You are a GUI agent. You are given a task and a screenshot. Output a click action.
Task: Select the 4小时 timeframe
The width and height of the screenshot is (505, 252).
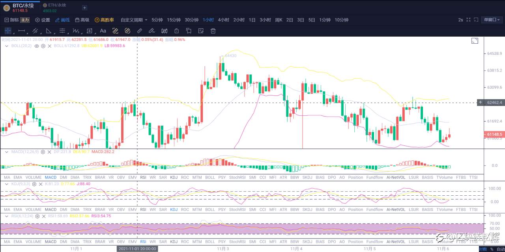223,20
